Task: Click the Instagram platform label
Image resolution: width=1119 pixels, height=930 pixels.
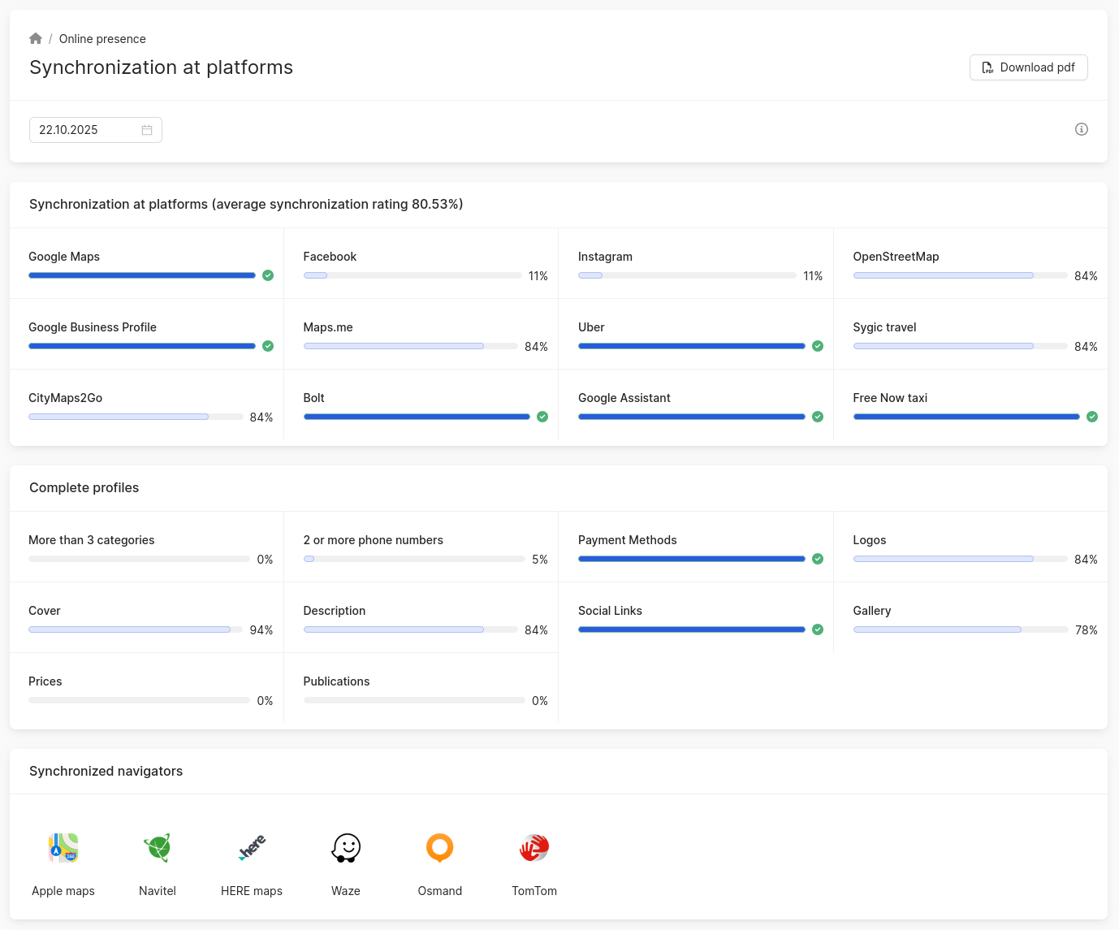Action: (605, 257)
